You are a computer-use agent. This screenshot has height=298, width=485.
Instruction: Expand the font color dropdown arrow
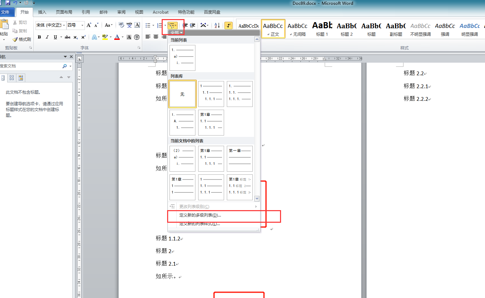click(123, 37)
